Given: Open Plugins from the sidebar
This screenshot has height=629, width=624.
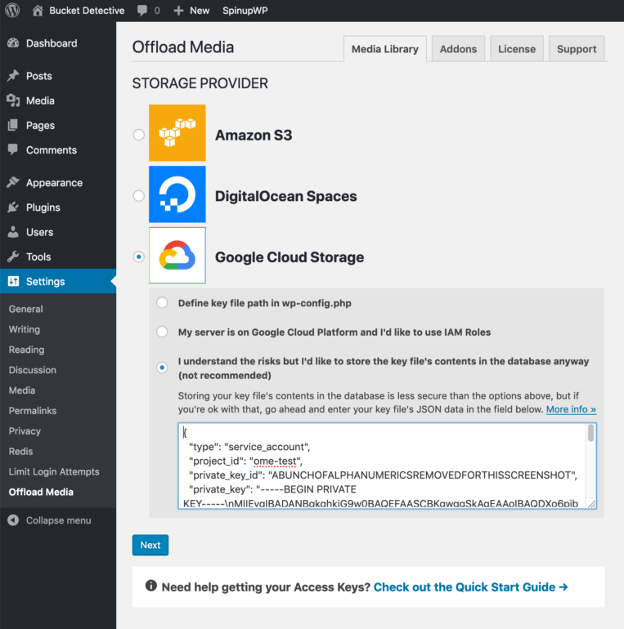Looking at the screenshot, I should coord(43,207).
